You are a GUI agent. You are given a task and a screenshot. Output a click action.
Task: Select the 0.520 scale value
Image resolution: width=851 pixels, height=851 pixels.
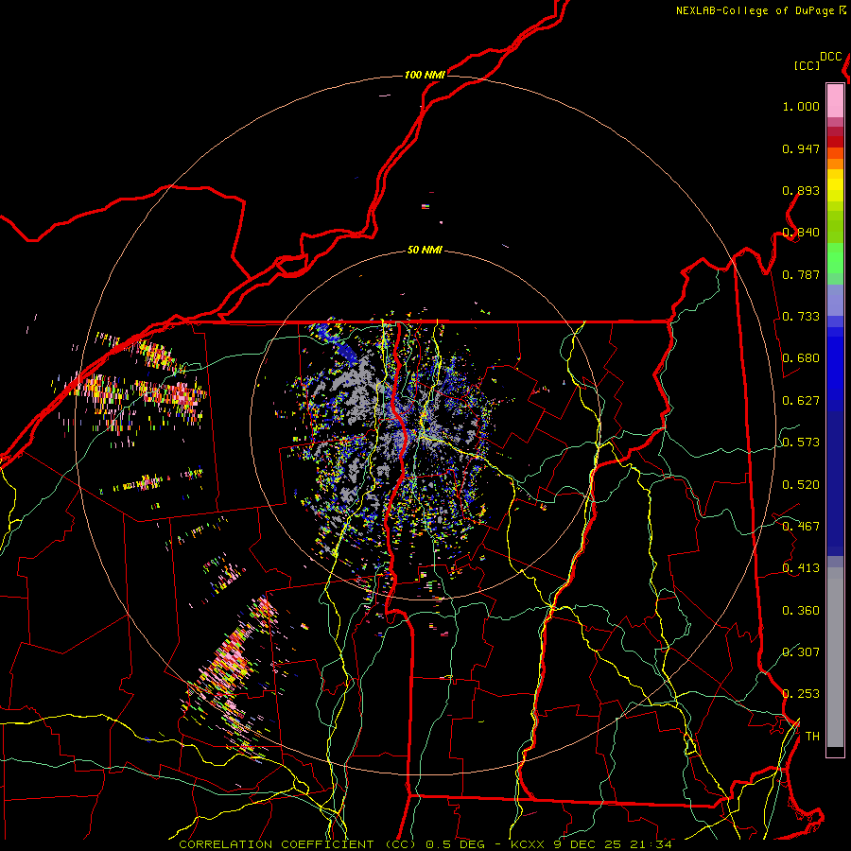click(x=801, y=485)
